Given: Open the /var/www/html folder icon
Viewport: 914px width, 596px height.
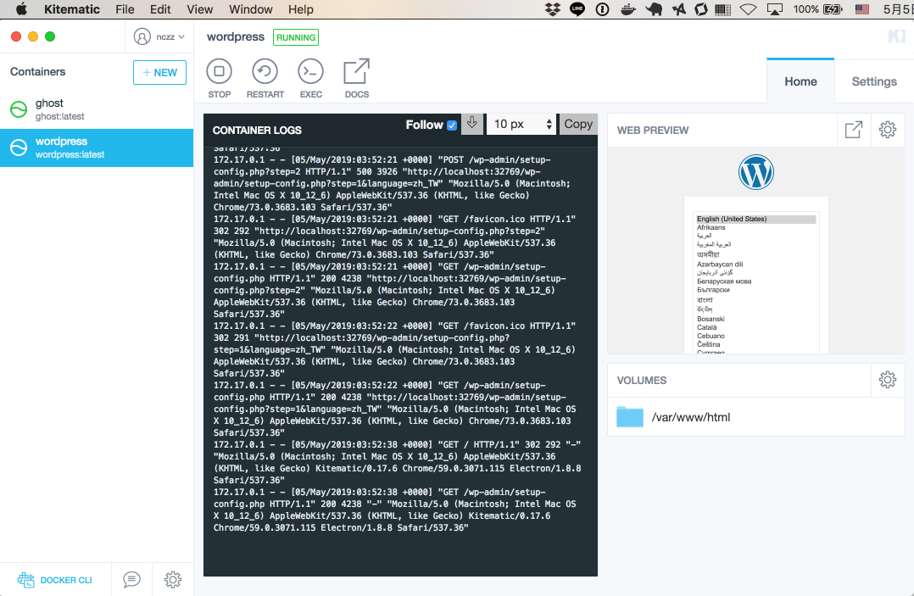Looking at the screenshot, I should click(x=629, y=416).
